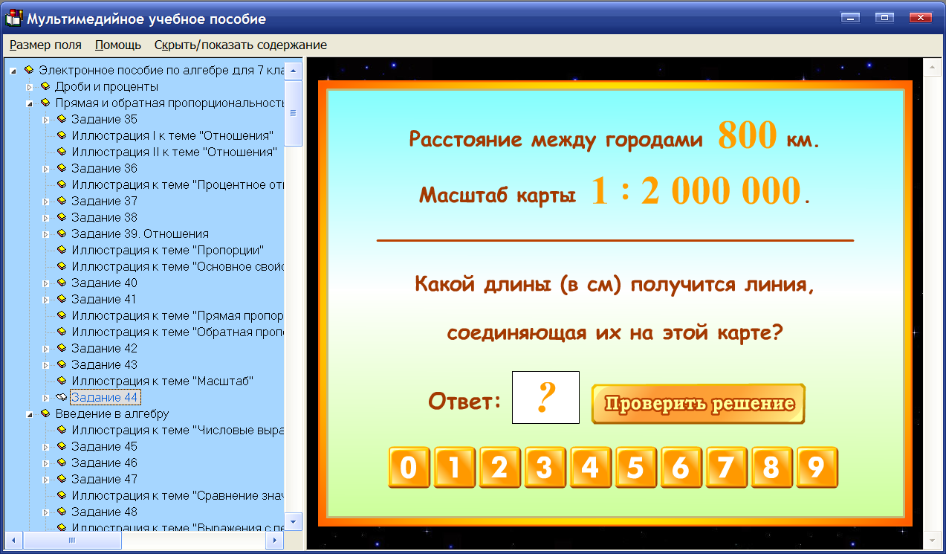Expand the "Задание 35" tree node

(x=47, y=119)
